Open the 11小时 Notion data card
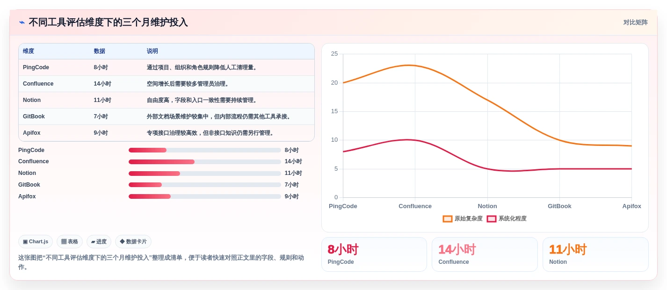The width and height of the screenshot is (667, 290). point(595,254)
